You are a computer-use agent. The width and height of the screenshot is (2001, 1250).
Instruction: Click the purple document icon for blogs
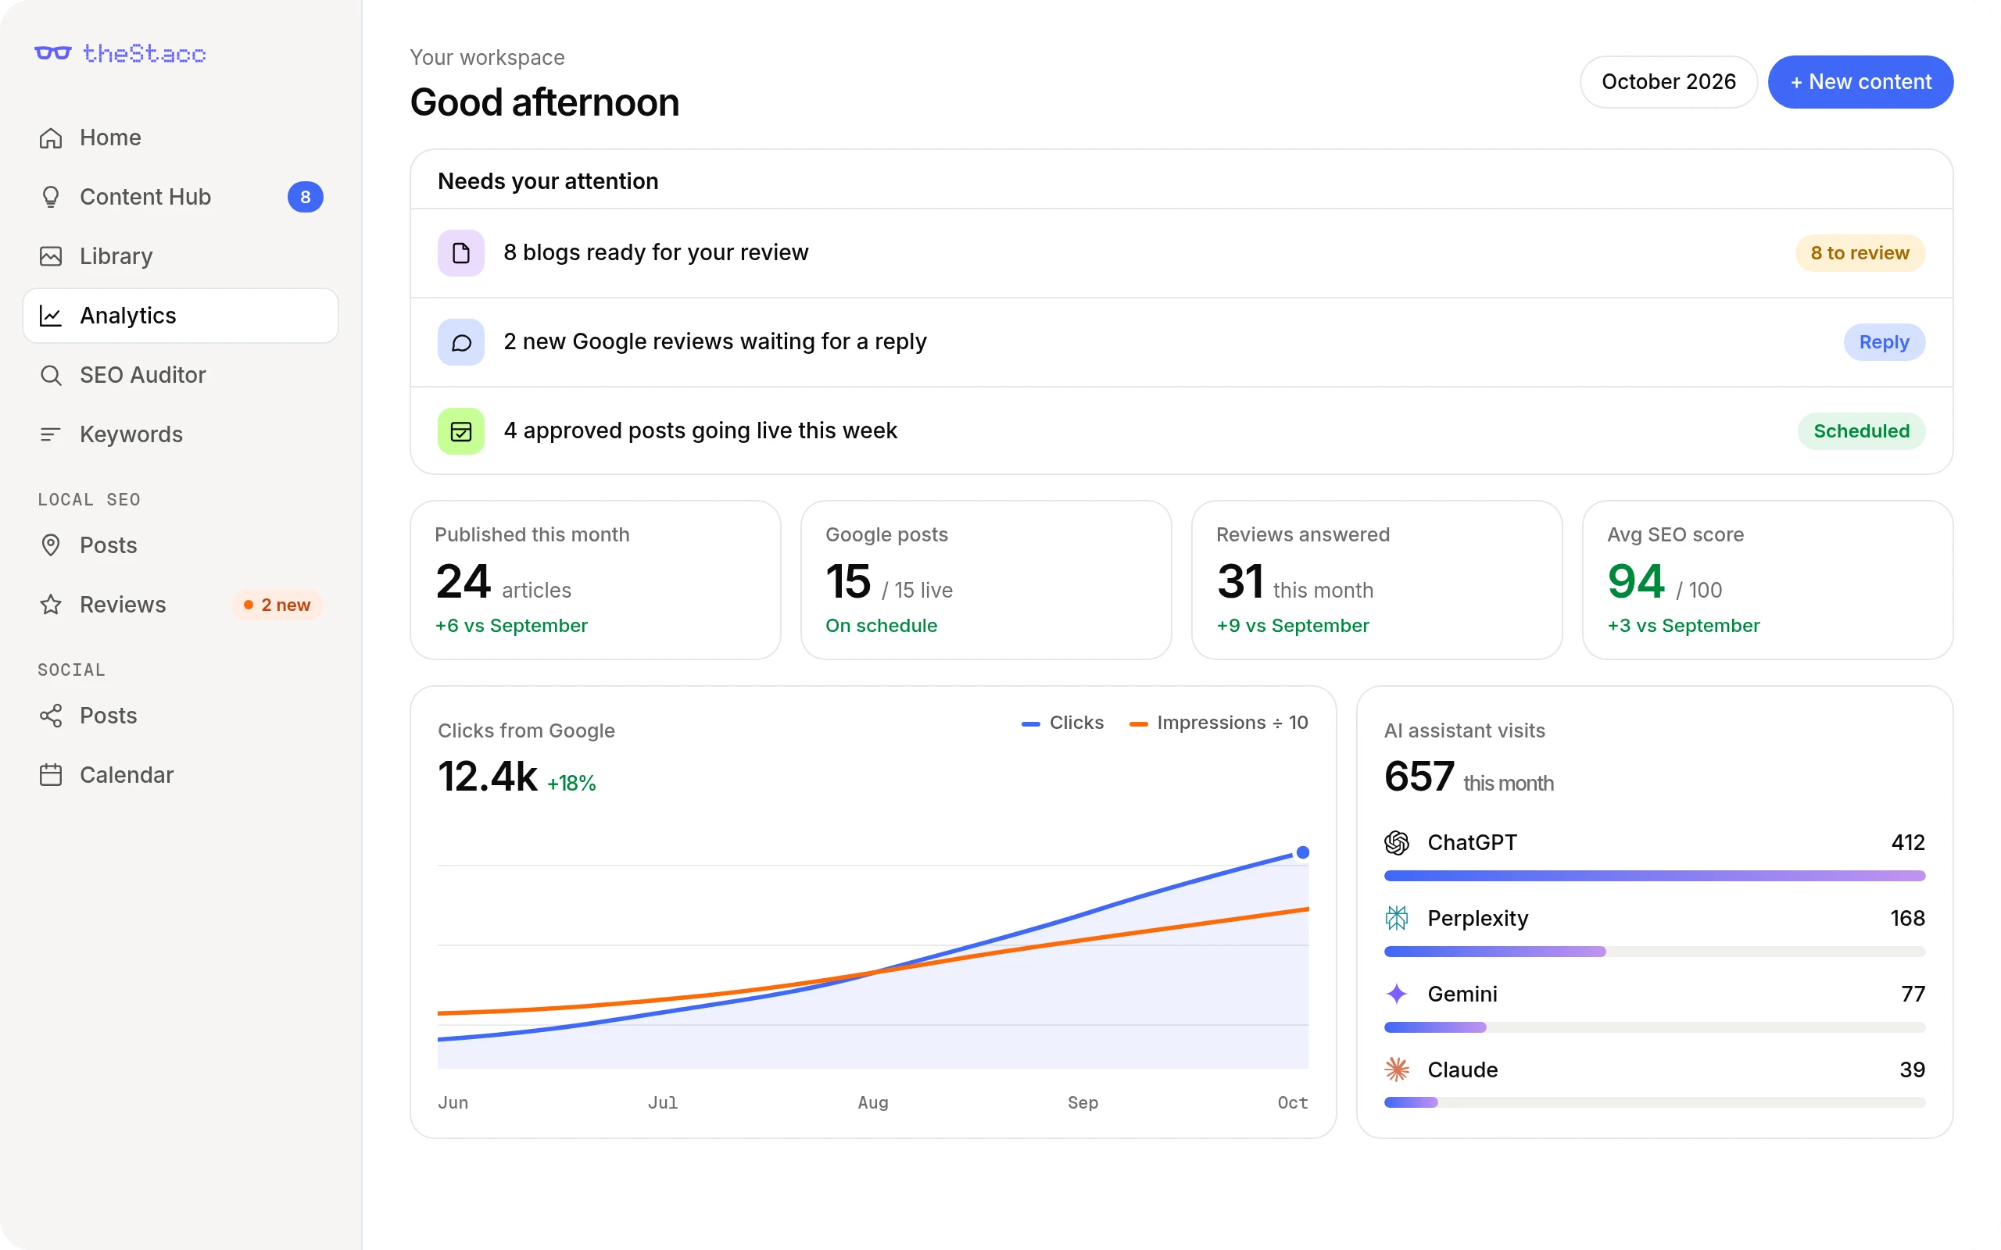[x=460, y=253]
